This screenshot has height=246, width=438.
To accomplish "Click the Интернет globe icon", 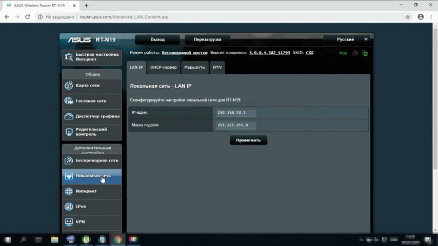I will tap(69, 191).
